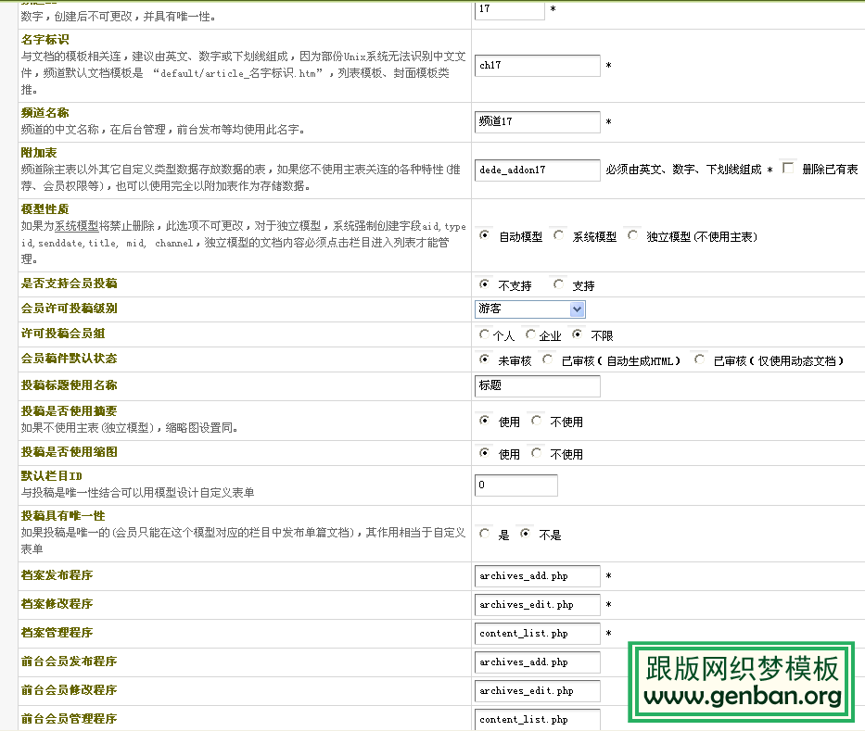The image size is (865, 731).
Task: Click the channel ID field containing 17
Action: click(509, 9)
